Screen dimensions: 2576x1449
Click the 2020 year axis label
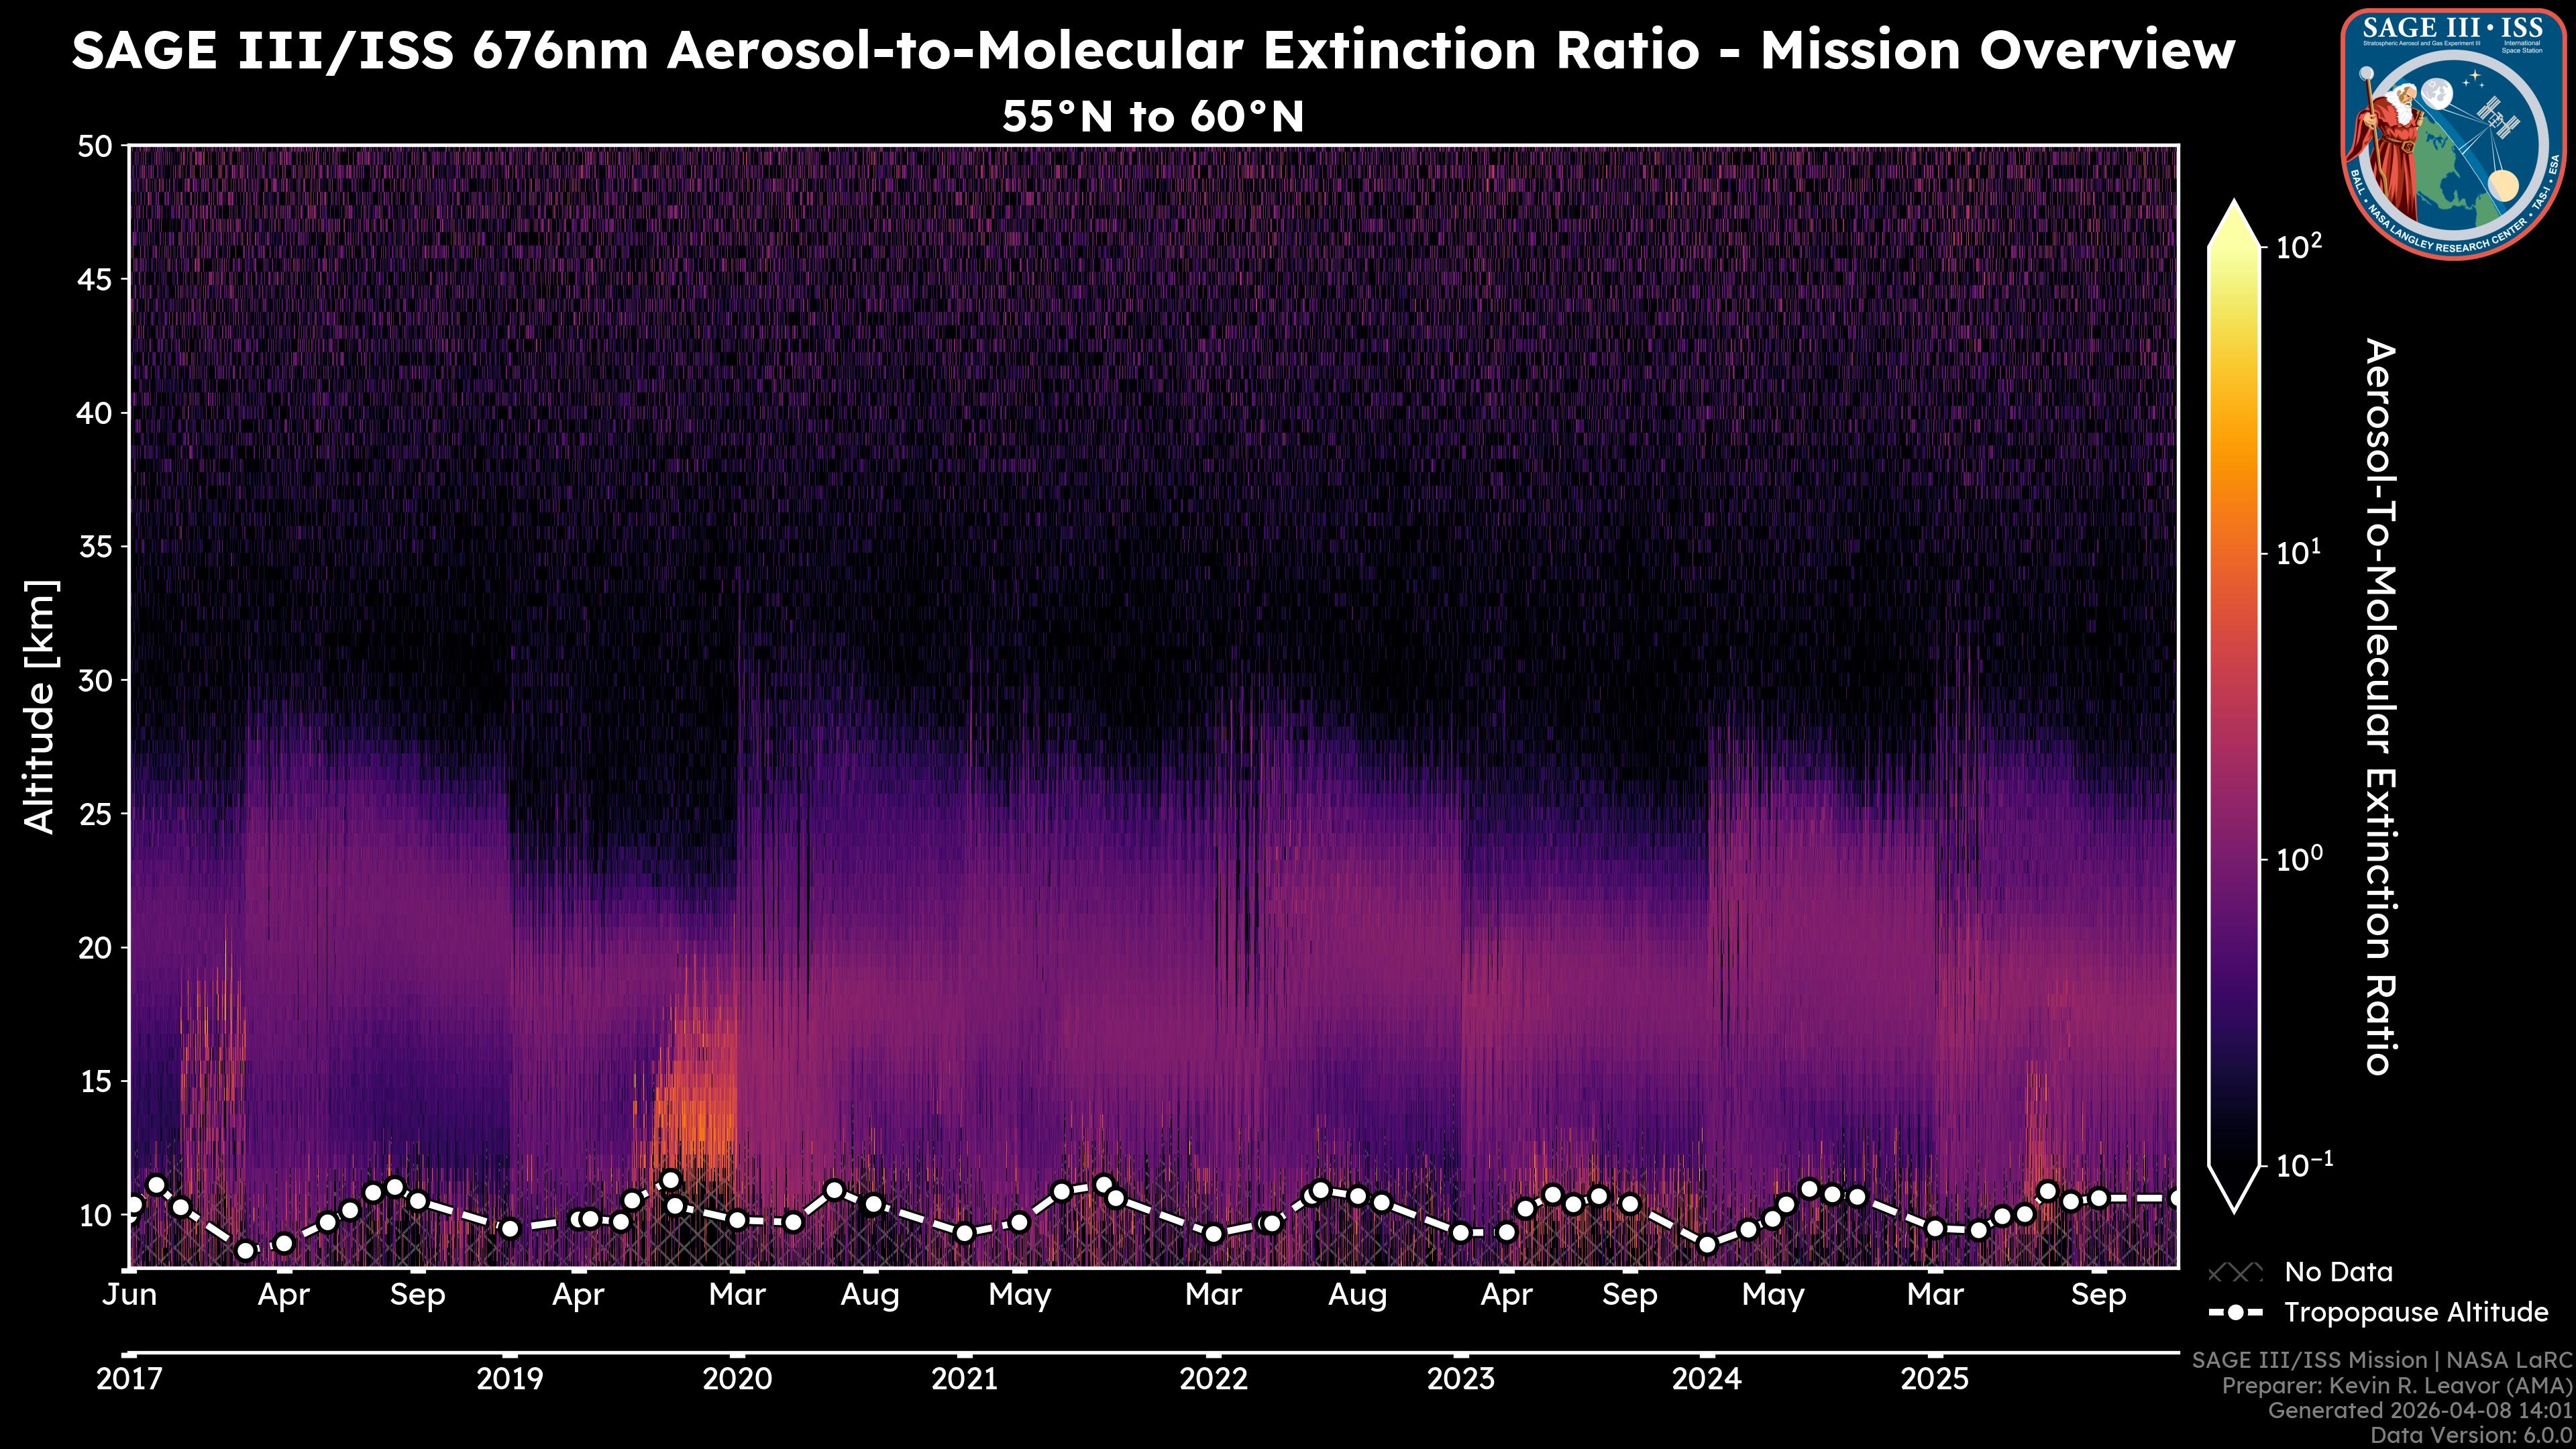click(737, 1380)
